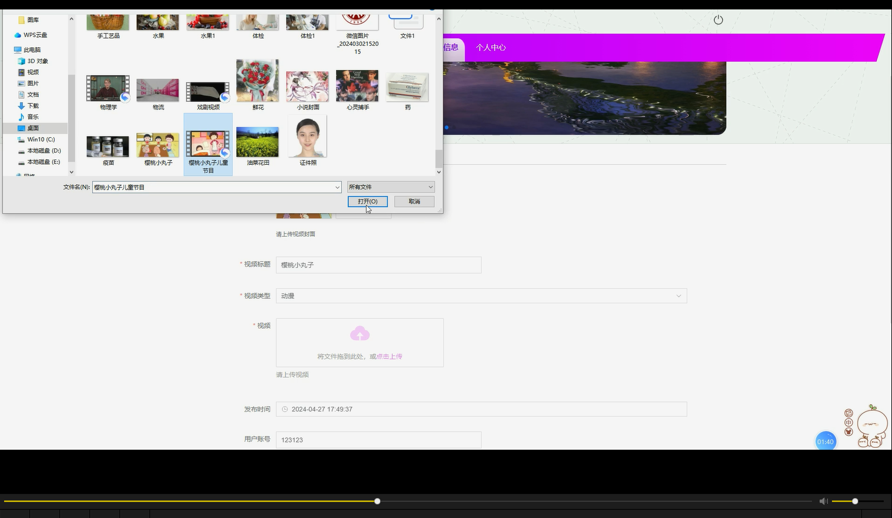Open 图库 in the navigation tree
Screen dimensions: 892x518
click(28, 20)
